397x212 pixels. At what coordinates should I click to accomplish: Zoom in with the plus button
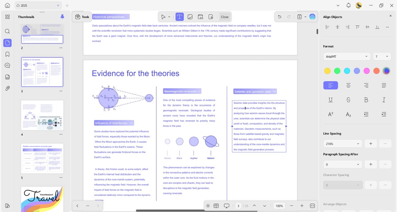point(302,206)
